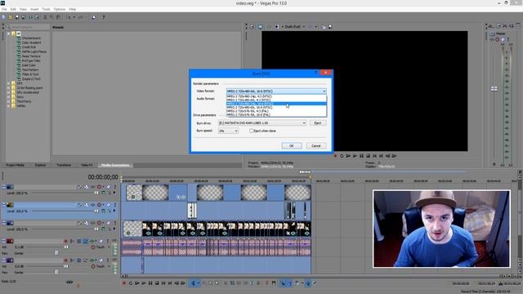
Task: Click the Eject button beside Burn drive
Action: tap(318, 123)
